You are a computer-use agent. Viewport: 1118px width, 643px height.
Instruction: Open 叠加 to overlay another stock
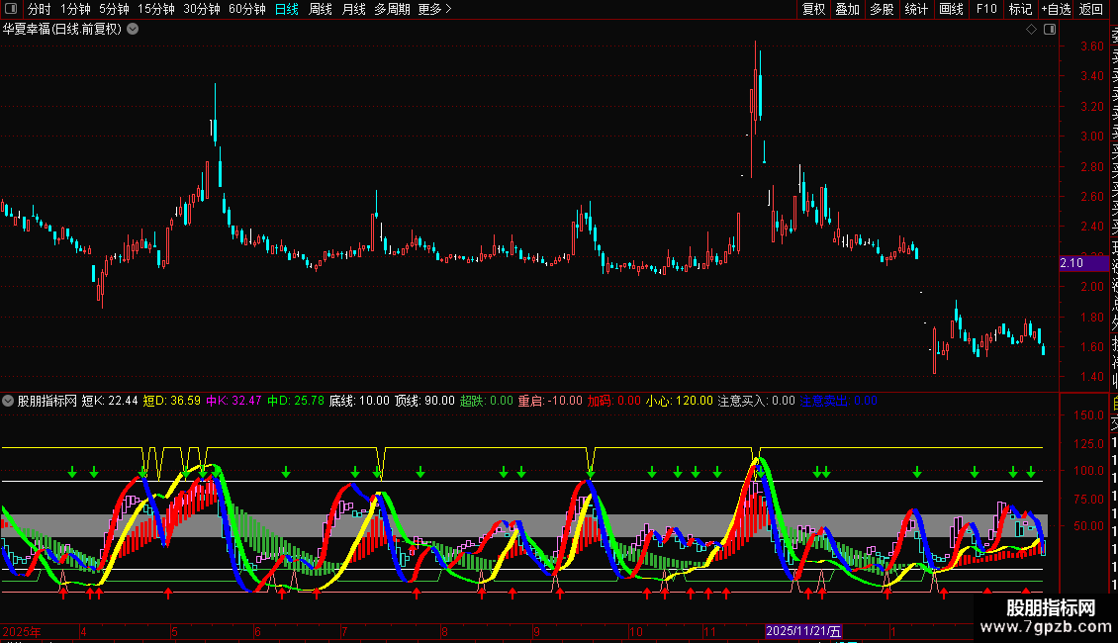[847, 9]
